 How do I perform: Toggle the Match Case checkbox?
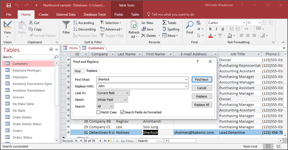(98, 112)
